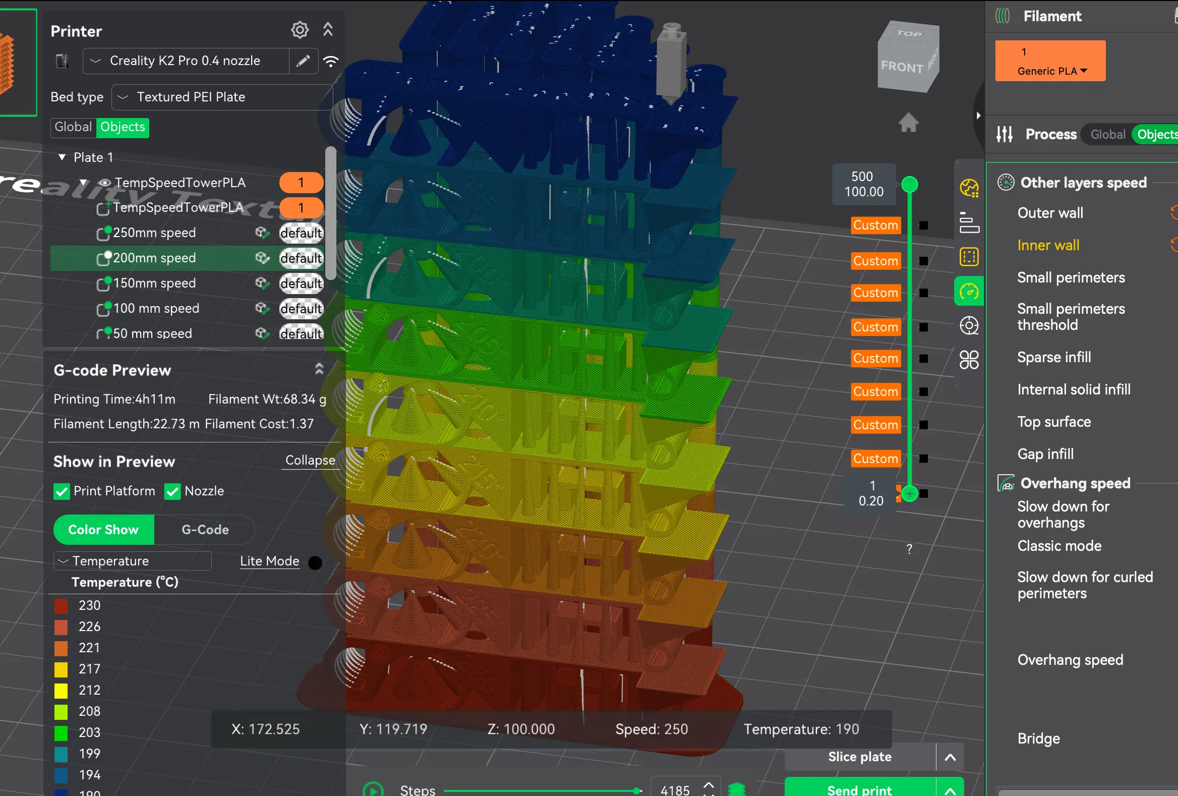Image resolution: width=1178 pixels, height=796 pixels.
Task: Toggle the Lite Mode switch
Action: coord(315,562)
